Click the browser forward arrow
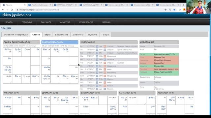 [x=7, y=10]
